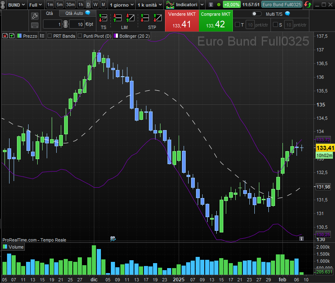The height and width of the screenshot is (283, 335).
Task: Open the 1 k unità dropdown
Action: click(150, 5)
